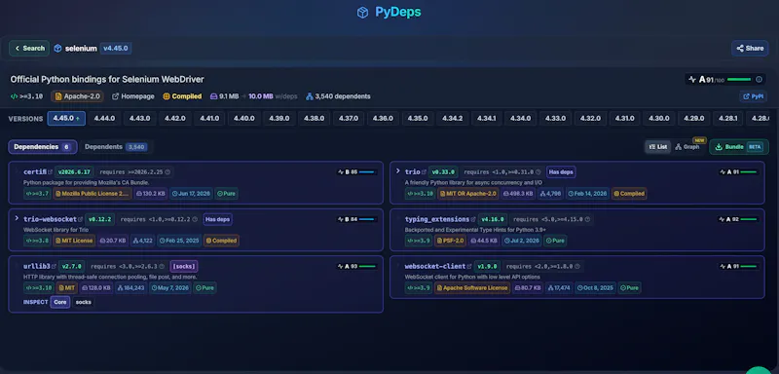Open the certifi package name link
The image size is (779, 374).
click(x=35, y=172)
